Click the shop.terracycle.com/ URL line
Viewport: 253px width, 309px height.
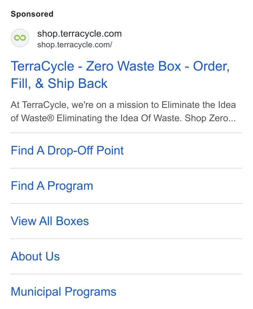click(x=75, y=45)
